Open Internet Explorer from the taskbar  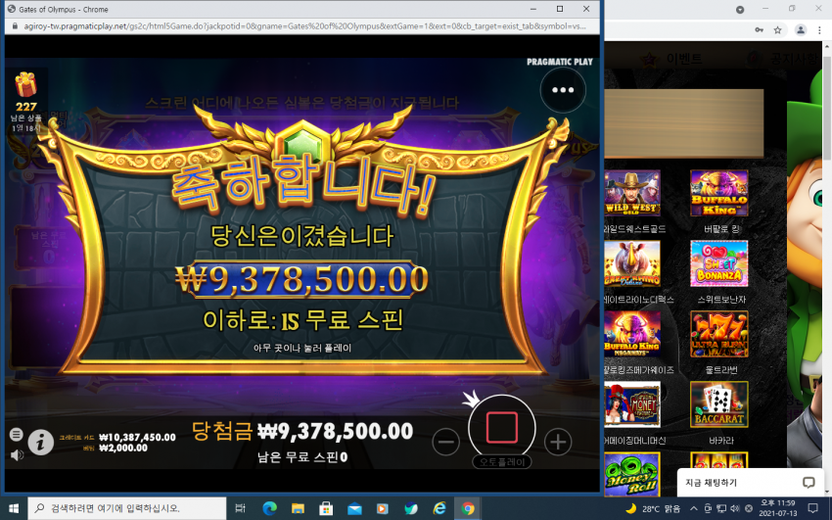pos(439,508)
